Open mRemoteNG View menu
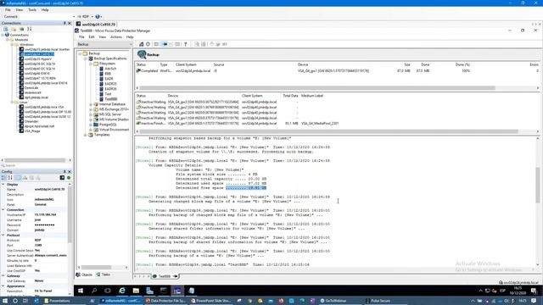Viewport: 543px width, 305px height. pos(20,9)
